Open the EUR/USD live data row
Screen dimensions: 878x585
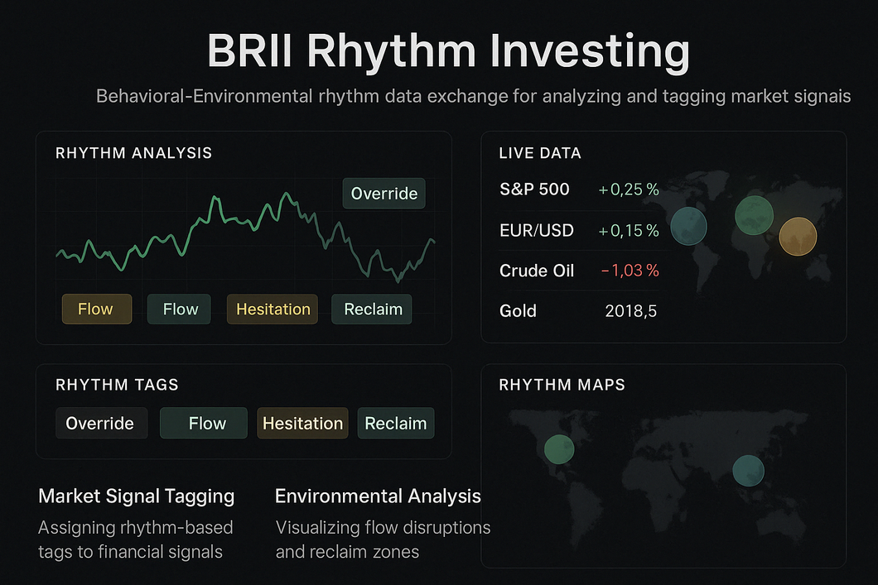[x=579, y=230]
